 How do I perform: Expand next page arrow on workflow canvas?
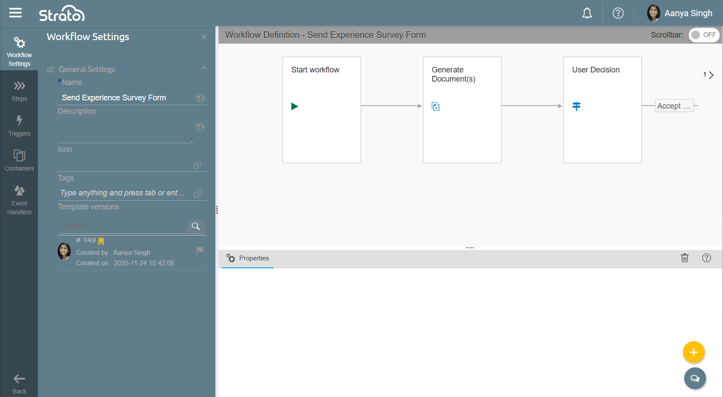point(711,75)
